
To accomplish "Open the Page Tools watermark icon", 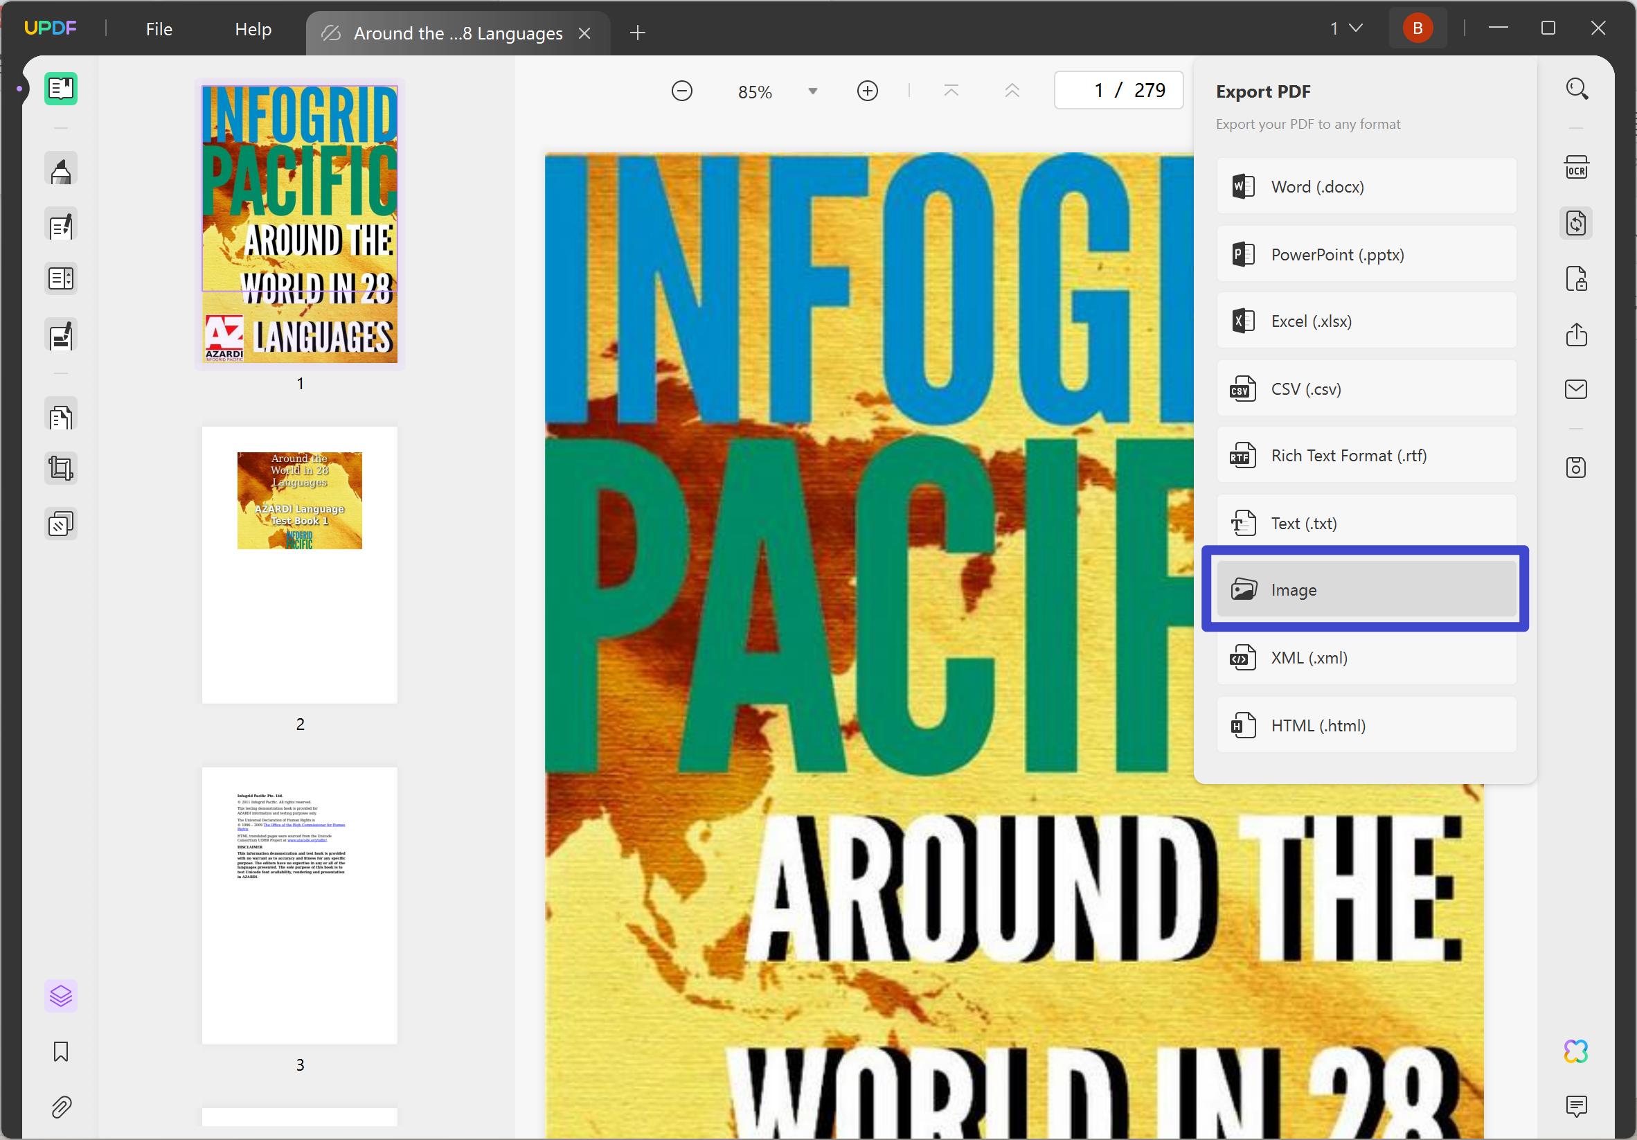I will [x=61, y=524].
